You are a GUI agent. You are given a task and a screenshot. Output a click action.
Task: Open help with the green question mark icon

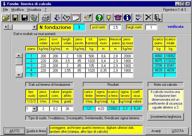(99, 18)
